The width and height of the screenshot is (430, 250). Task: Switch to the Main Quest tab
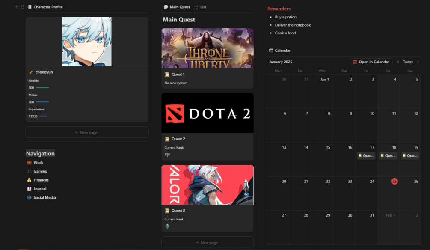point(177,7)
